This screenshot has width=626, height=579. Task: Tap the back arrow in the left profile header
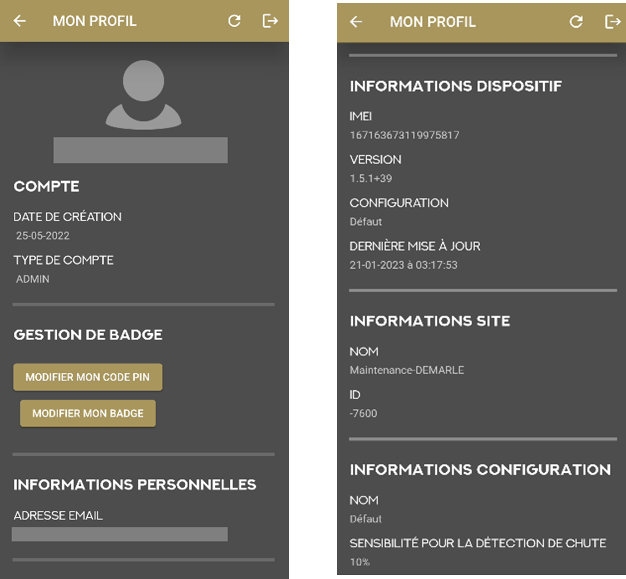point(20,21)
